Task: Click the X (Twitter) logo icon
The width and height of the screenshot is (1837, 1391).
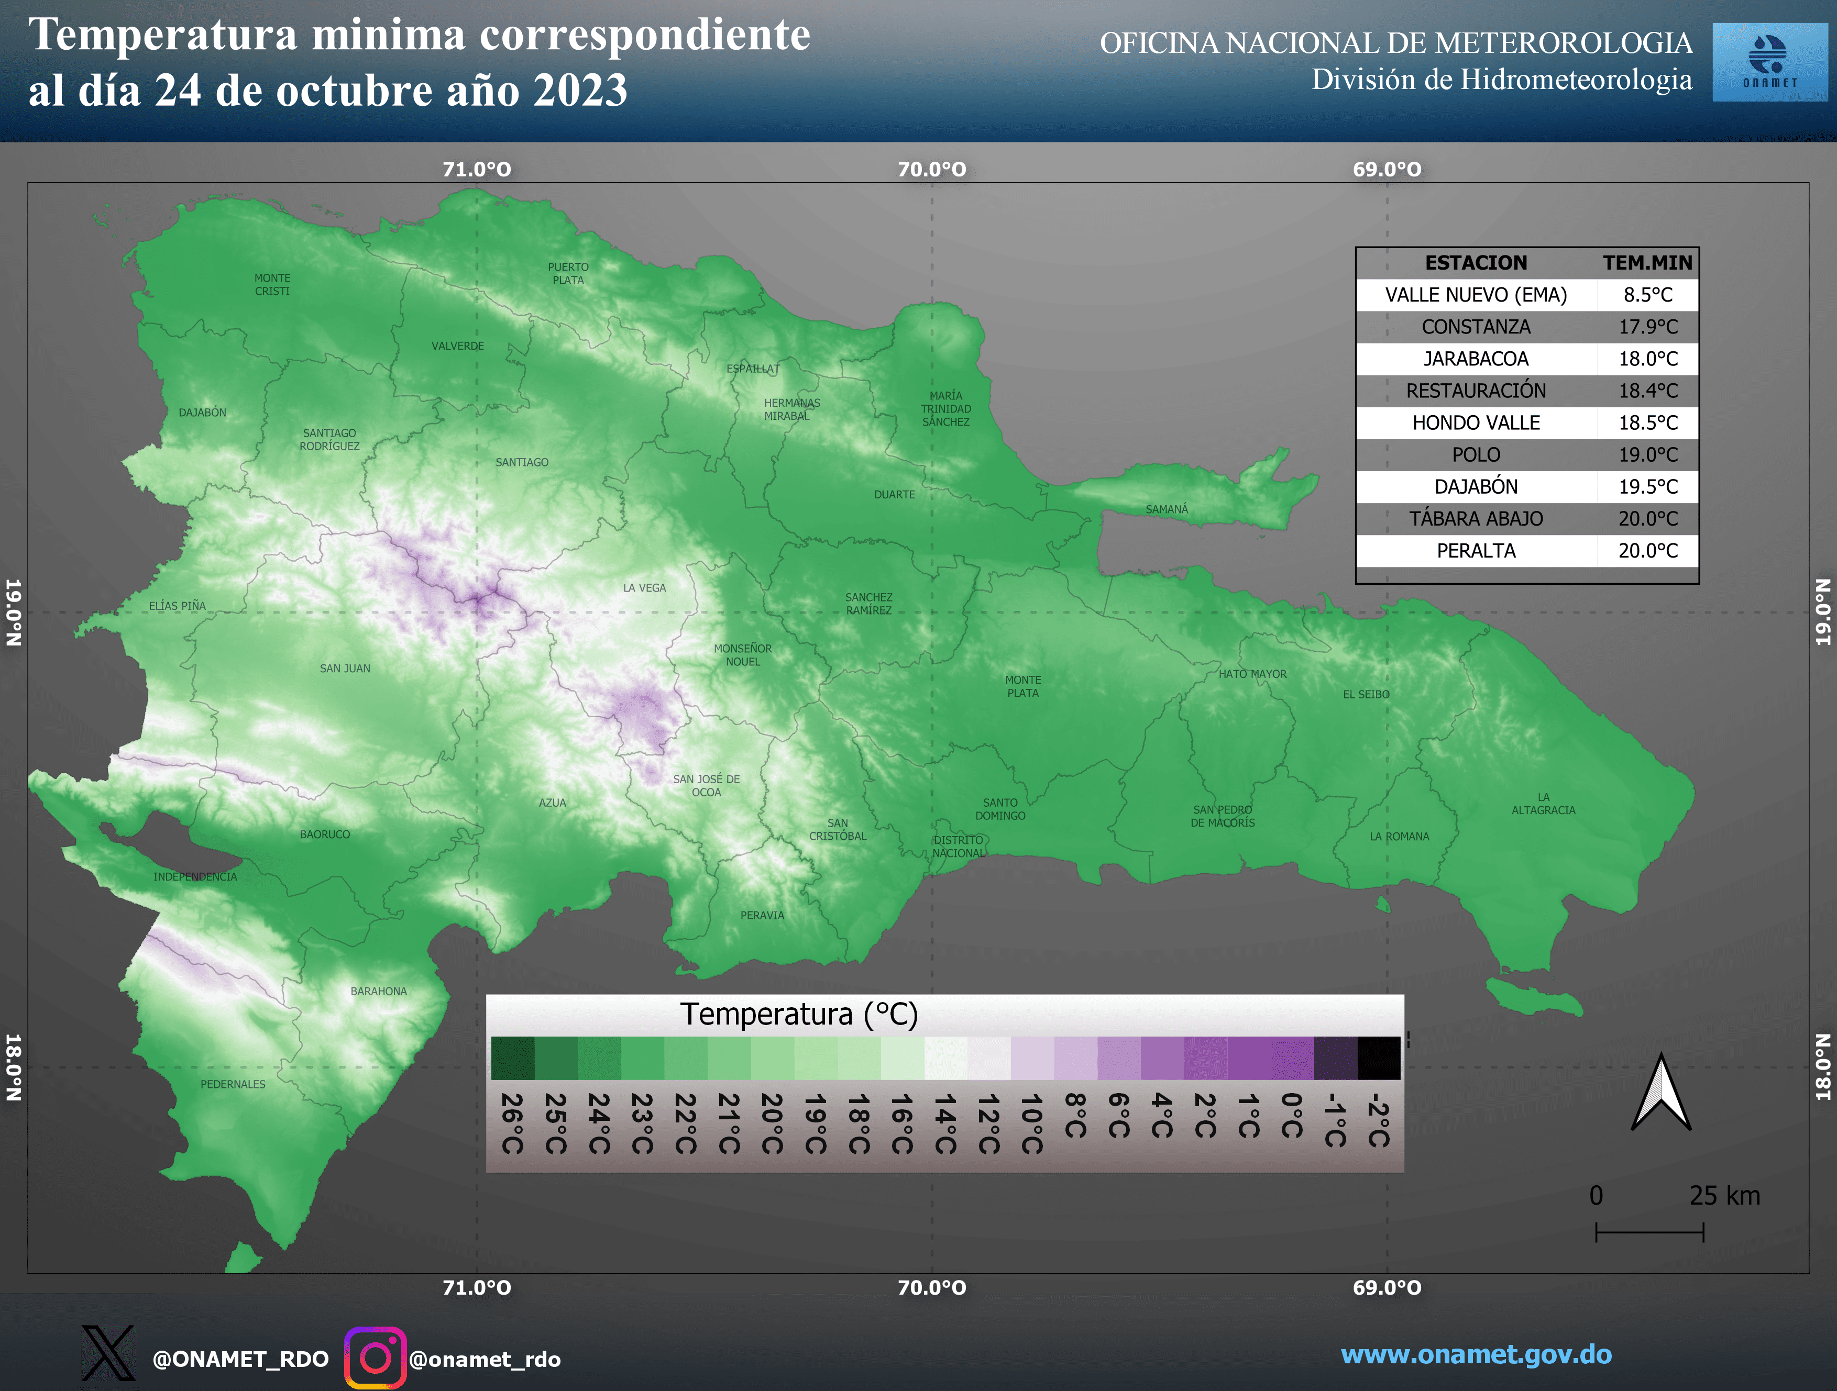Action: 108,1353
